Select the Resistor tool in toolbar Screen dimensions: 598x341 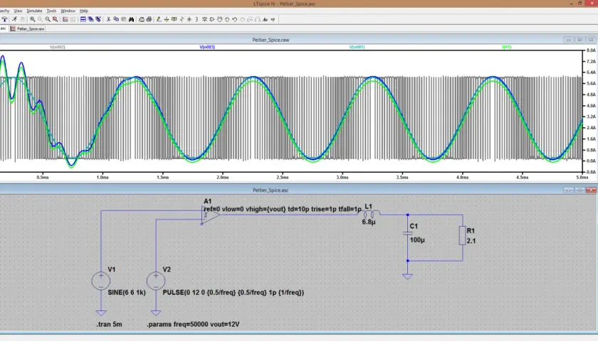182,19
